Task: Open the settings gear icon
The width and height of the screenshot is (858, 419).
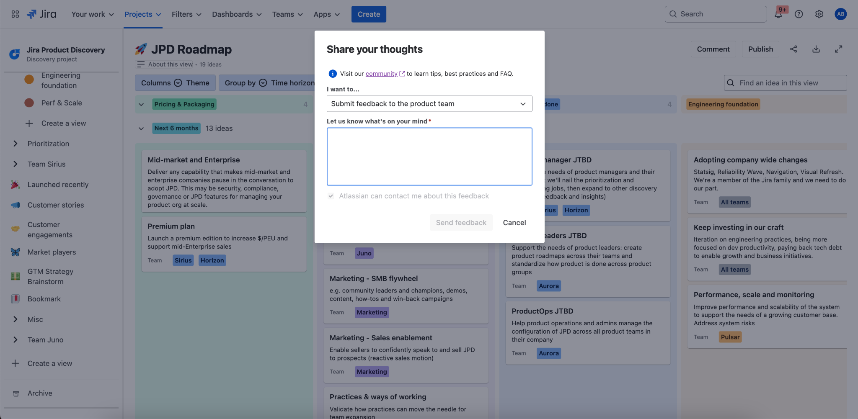Action: tap(819, 14)
